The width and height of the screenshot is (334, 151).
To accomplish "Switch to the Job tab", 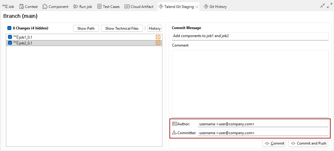I will [8, 7].
